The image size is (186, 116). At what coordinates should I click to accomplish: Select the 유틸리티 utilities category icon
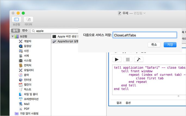21,70
